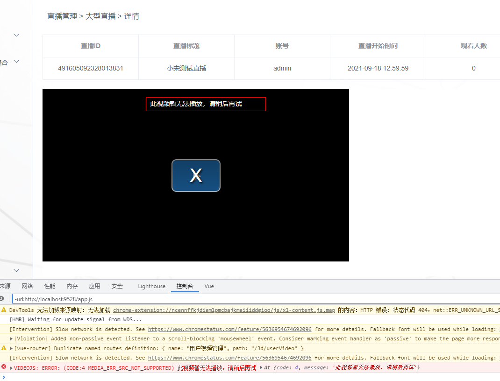The width and height of the screenshot is (500, 381).
Task: Switch to the 性能 devtools tab
Action: pos(50,286)
